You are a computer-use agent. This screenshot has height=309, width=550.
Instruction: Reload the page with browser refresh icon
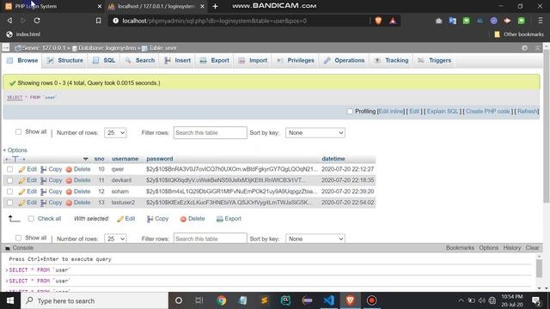pos(37,21)
